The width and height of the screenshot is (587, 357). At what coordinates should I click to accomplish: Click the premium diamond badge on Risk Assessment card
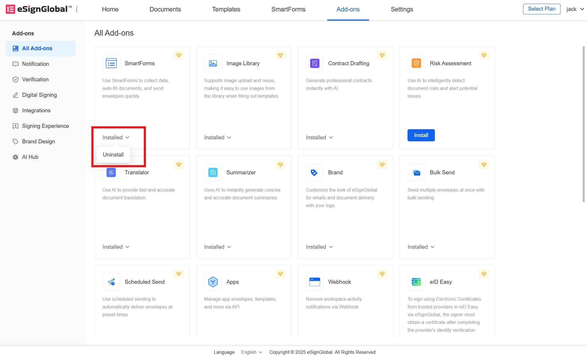pos(484,55)
